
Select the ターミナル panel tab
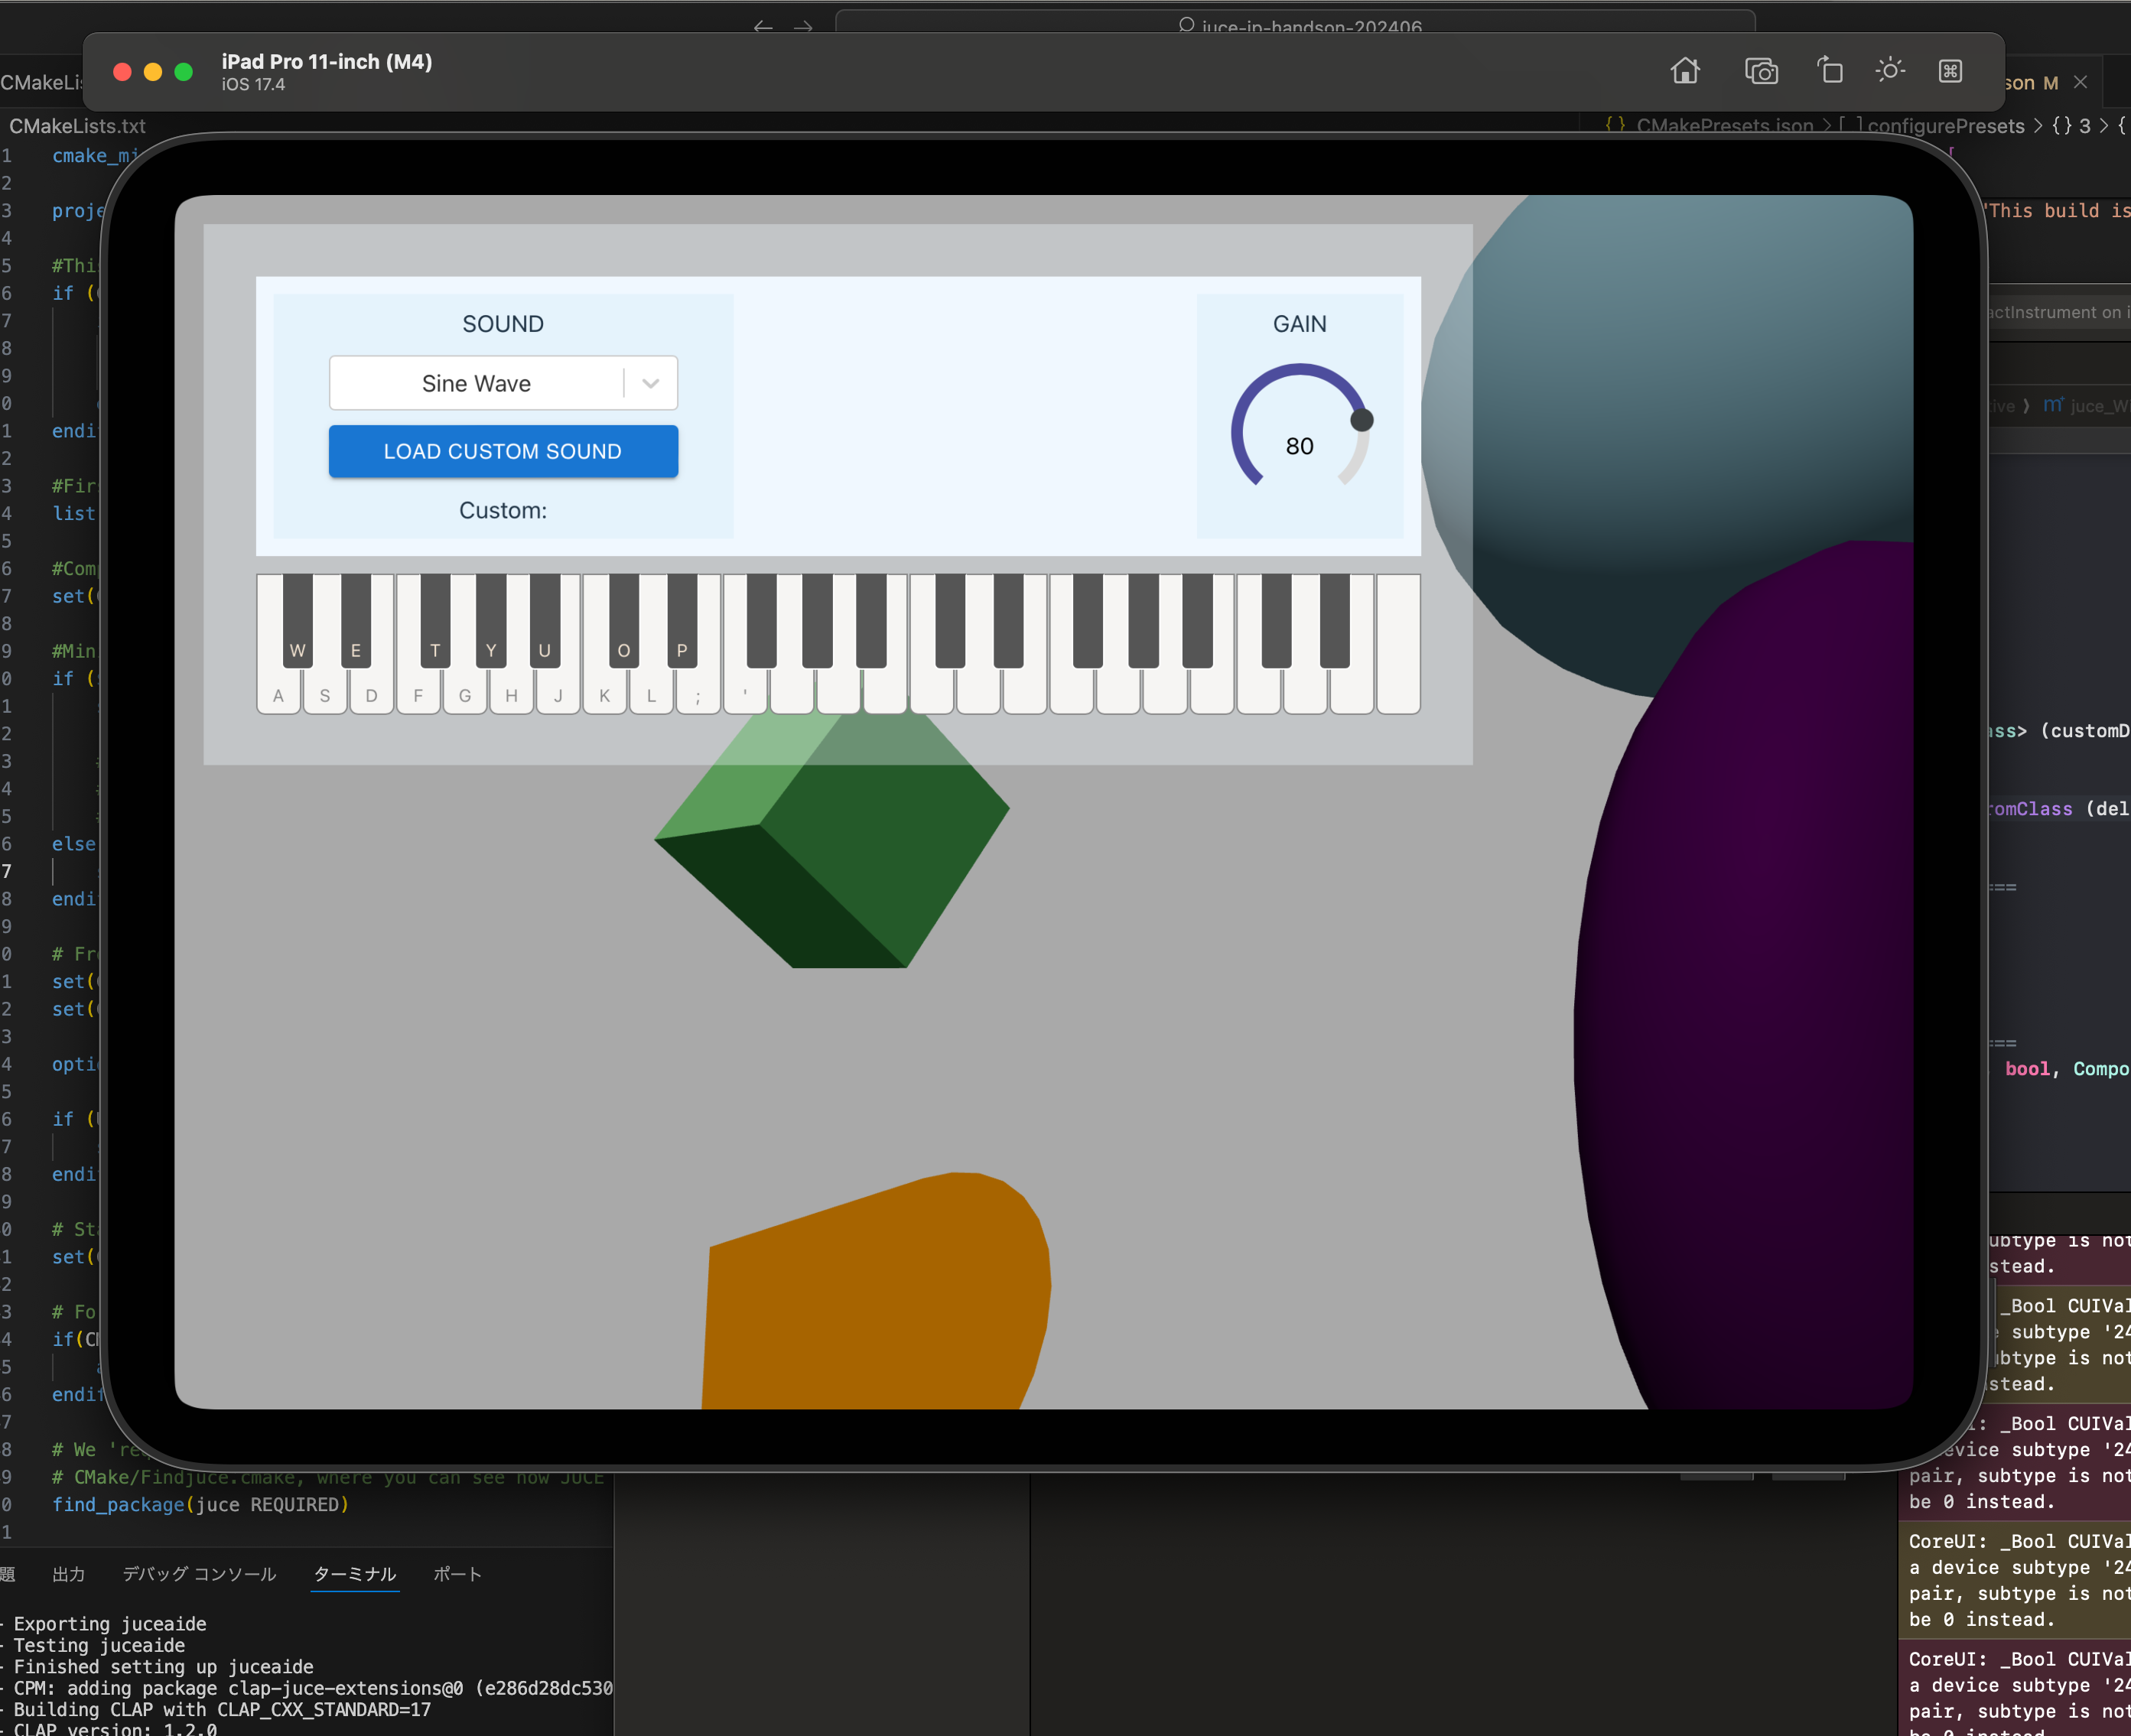coord(355,1574)
